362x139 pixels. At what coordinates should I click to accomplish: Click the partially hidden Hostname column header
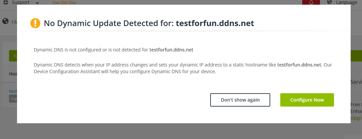(x=13, y=74)
